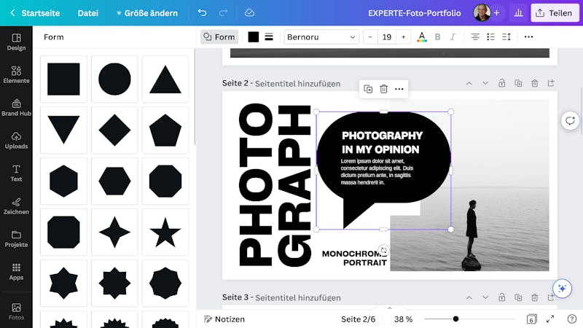Insert the square shape
Viewport: 583px width, 328px height.
click(63, 79)
